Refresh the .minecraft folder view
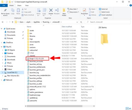The image size is (132, 110). click(x=81, y=22)
